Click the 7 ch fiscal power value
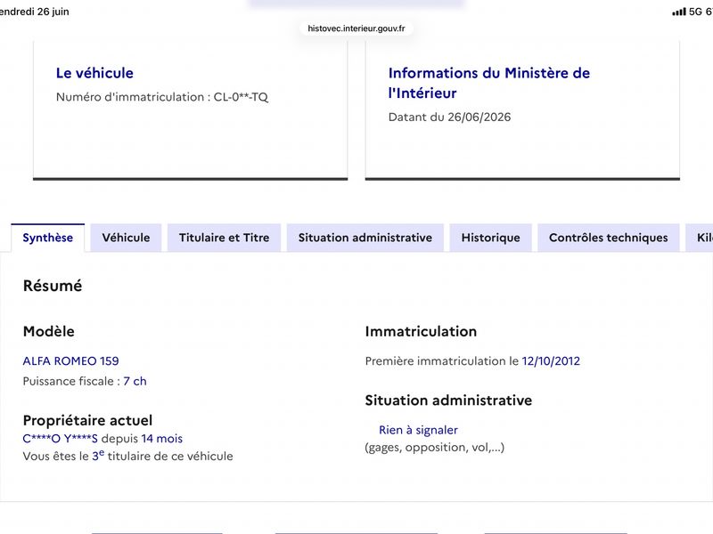 [x=135, y=382]
